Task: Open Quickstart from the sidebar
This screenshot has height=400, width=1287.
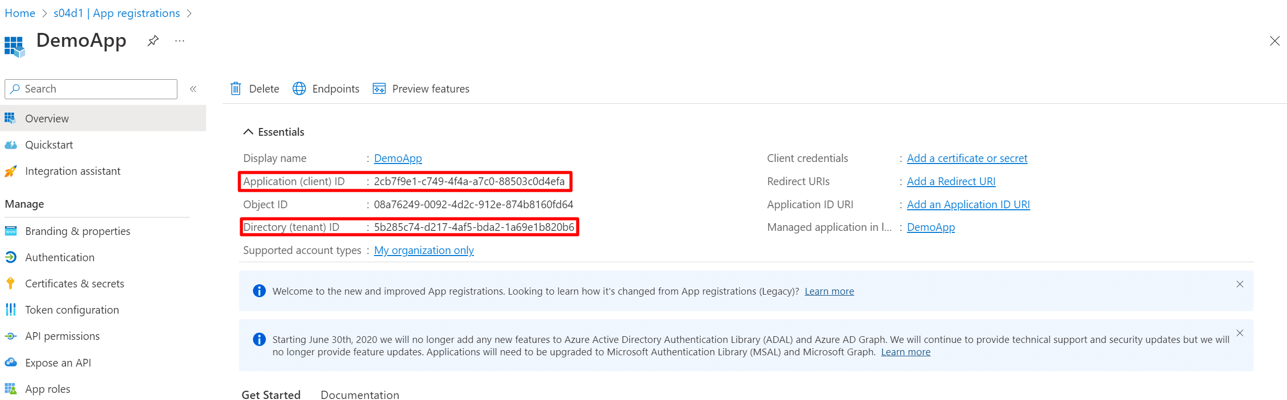Action: coord(49,145)
